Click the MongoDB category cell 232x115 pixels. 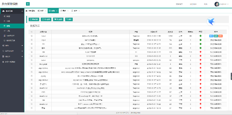click(x=43, y=64)
